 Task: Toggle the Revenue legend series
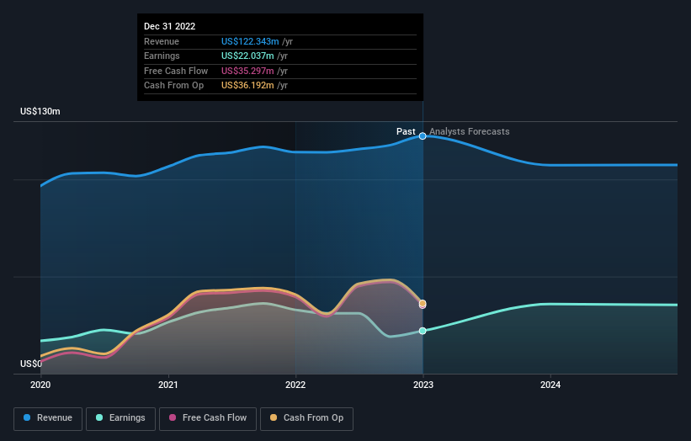pos(48,418)
